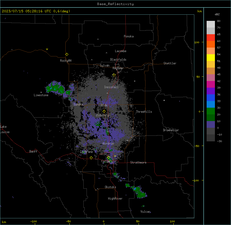
Task: Select the white asterisk above Limestone label
Action: pos(41,92)
